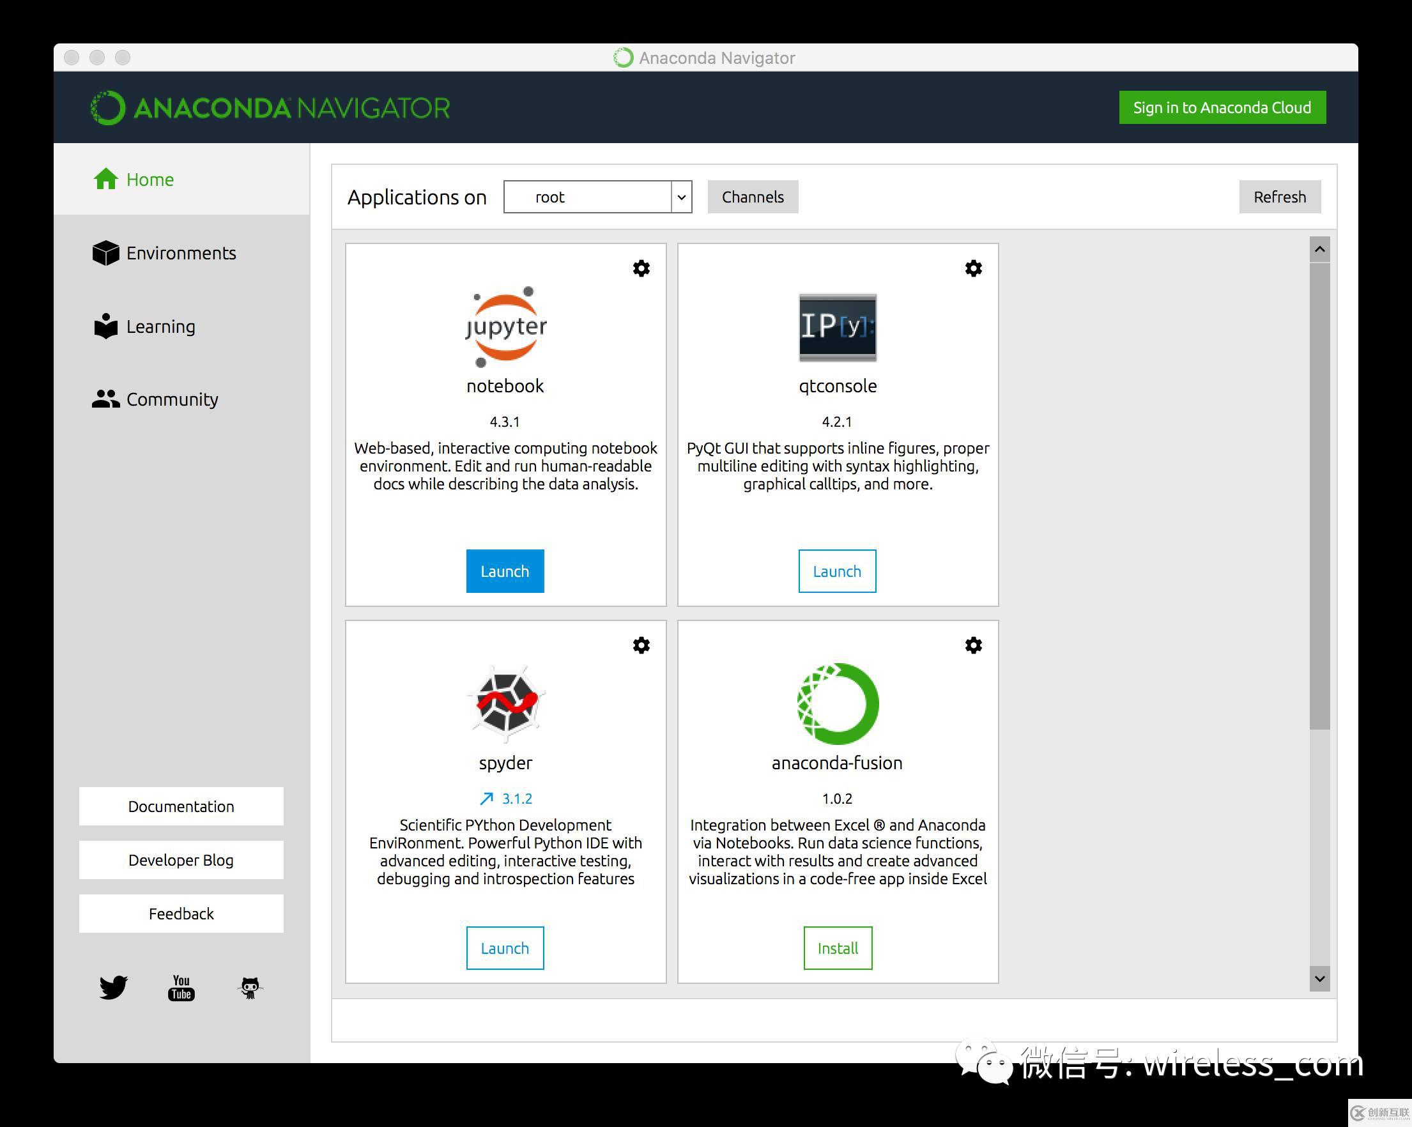Switch to Environments tab
The width and height of the screenshot is (1412, 1127).
pyautogui.click(x=181, y=253)
